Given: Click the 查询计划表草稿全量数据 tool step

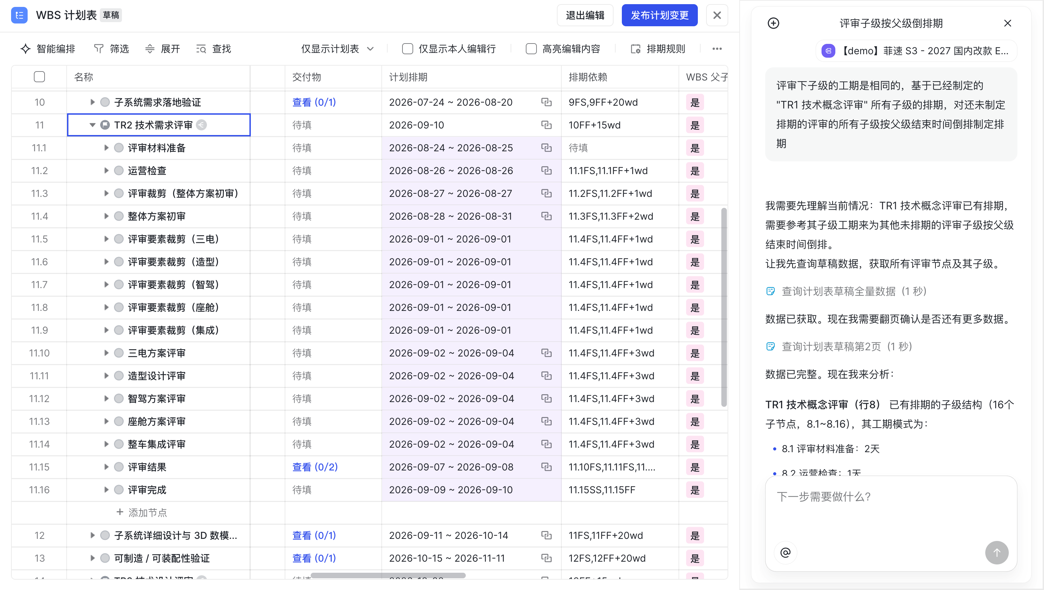Looking at the screenshot, I should point(846,291).
